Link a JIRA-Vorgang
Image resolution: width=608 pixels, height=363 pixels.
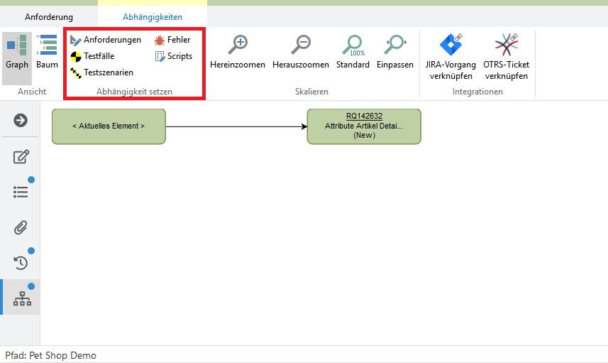451,57
